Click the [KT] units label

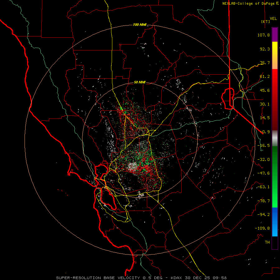coord(266,21)
